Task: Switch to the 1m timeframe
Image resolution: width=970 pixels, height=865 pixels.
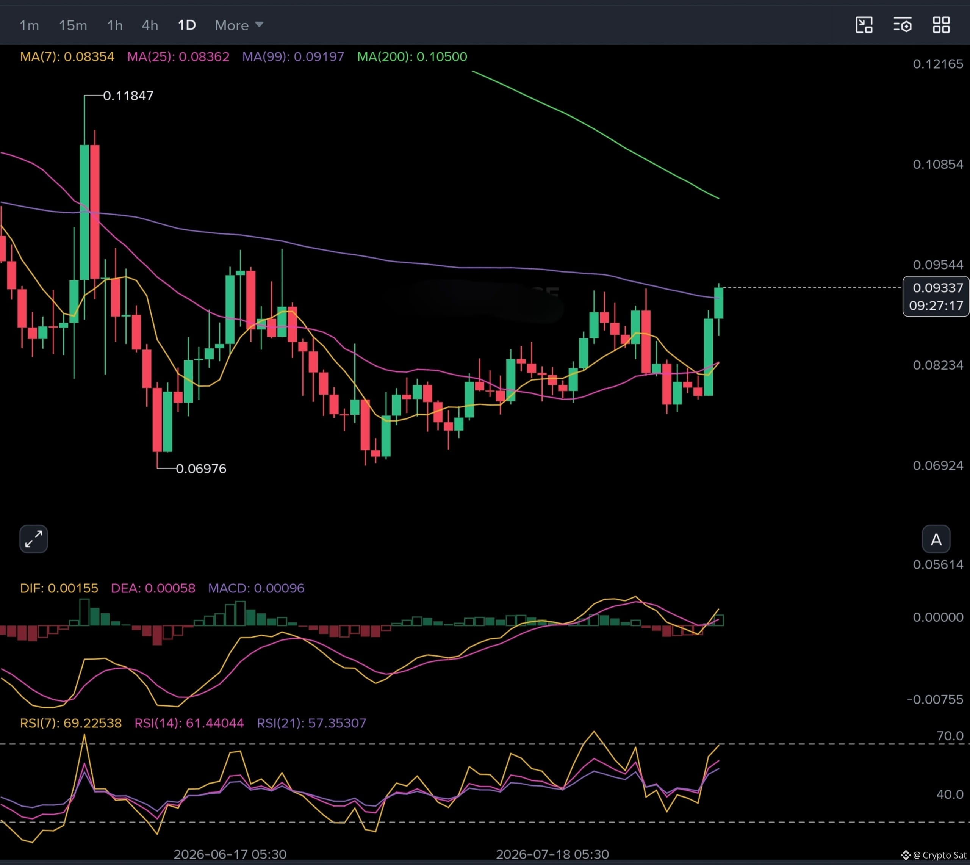Action: click(29, 25)
